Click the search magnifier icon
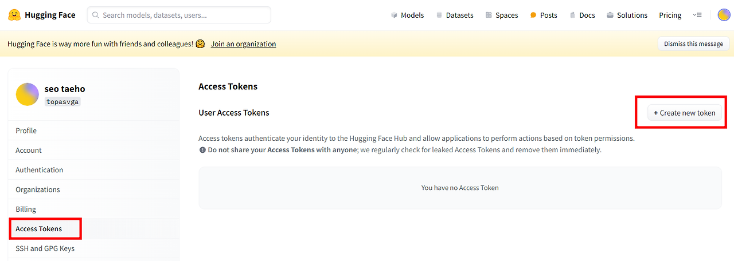734x261 pixels. coord(96,15)
